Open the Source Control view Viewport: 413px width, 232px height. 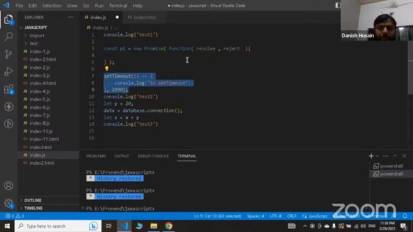[8, 54]
